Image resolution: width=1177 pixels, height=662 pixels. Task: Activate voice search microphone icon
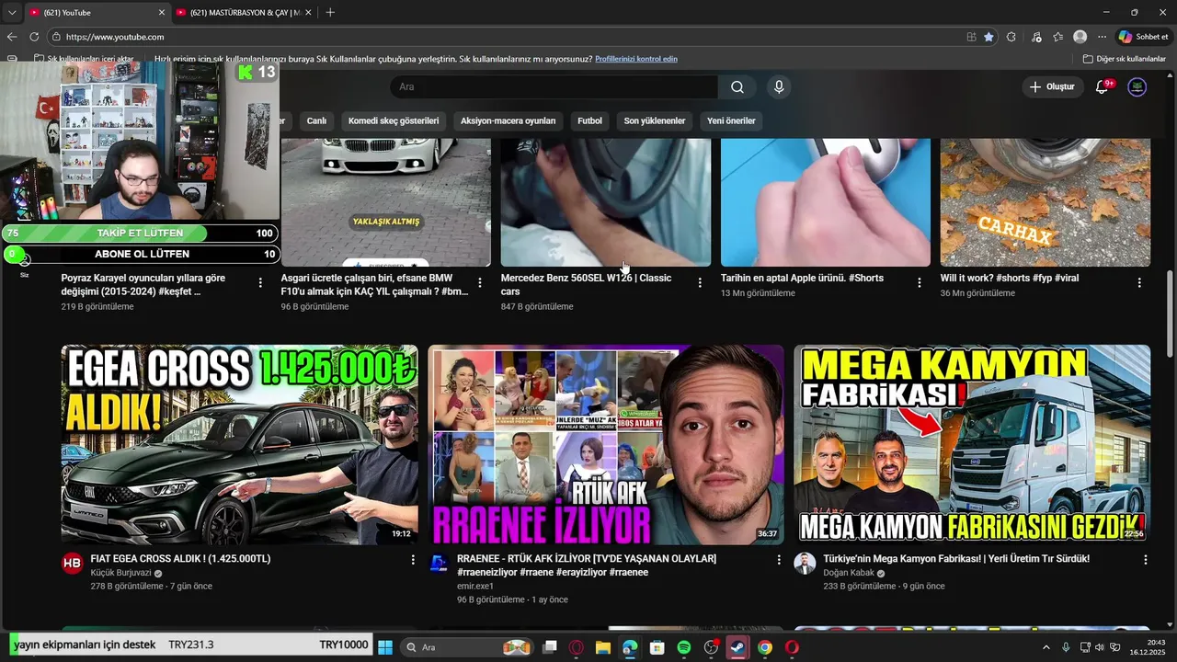[x=779, y=86]
